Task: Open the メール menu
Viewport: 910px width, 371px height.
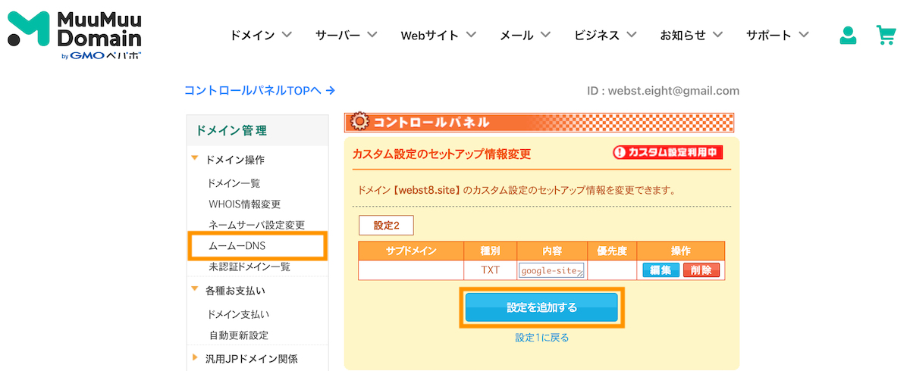Action: 525,35
